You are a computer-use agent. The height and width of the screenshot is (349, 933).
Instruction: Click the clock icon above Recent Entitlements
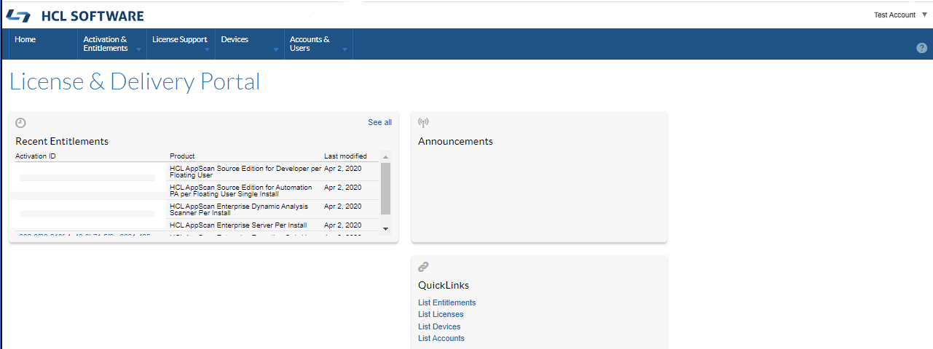(x=20, y=123)
